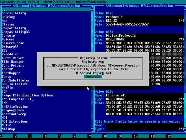Viewport: 186px width, 140px height.
Task: Open the AeDebug registry key
Action: tap(8, 17)
